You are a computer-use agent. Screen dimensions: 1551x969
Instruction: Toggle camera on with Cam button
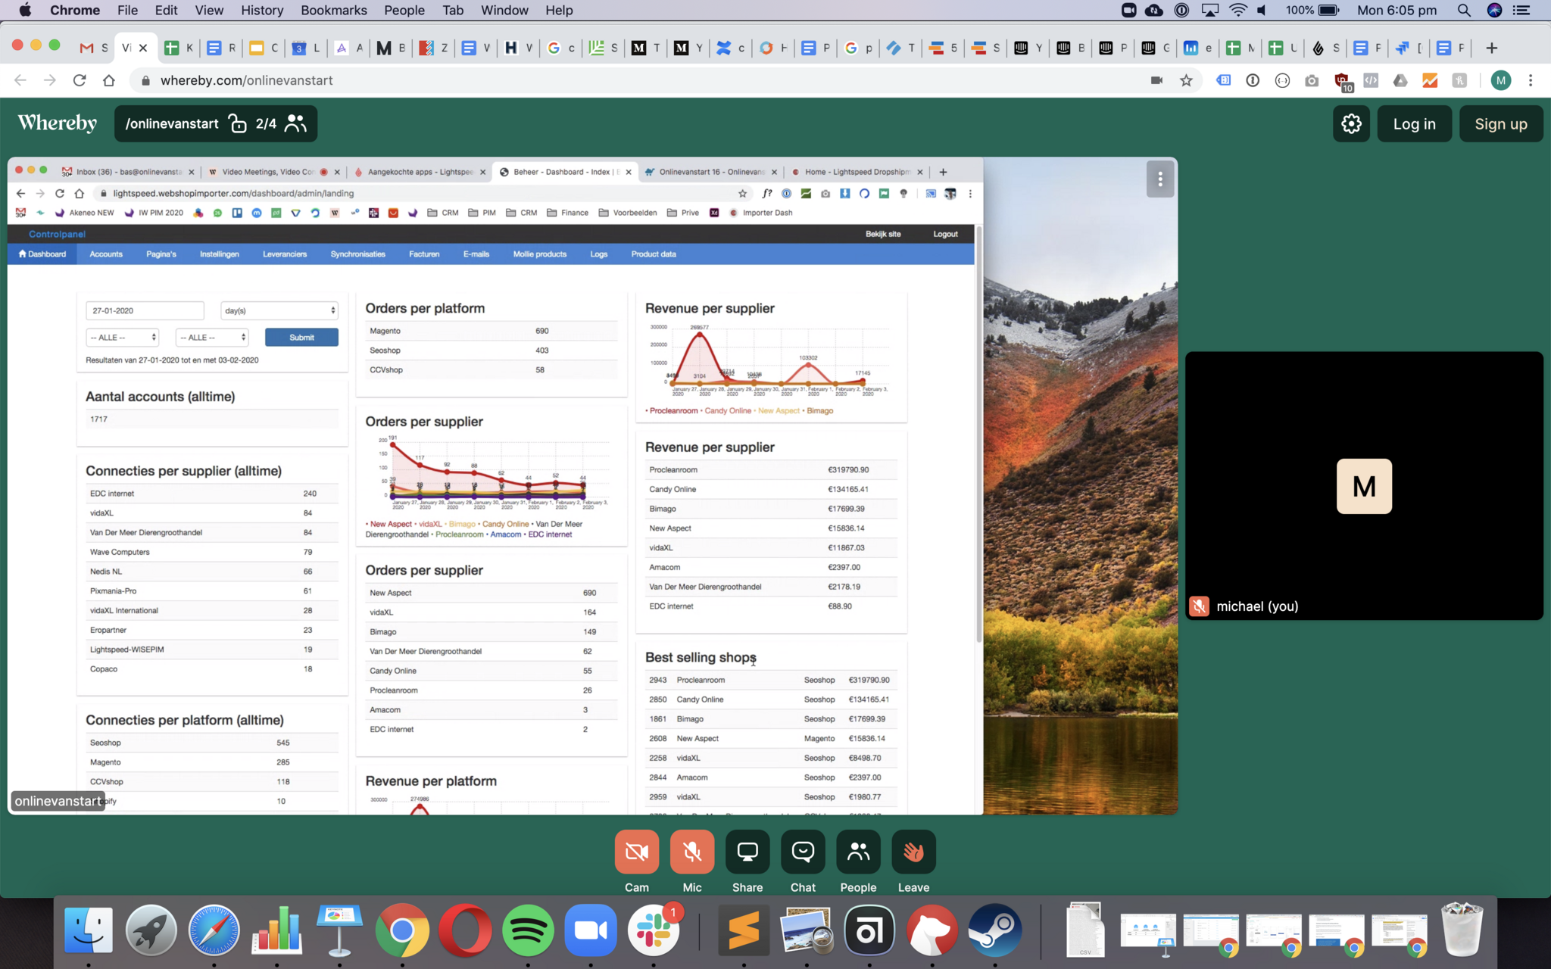tap(636, 852)
